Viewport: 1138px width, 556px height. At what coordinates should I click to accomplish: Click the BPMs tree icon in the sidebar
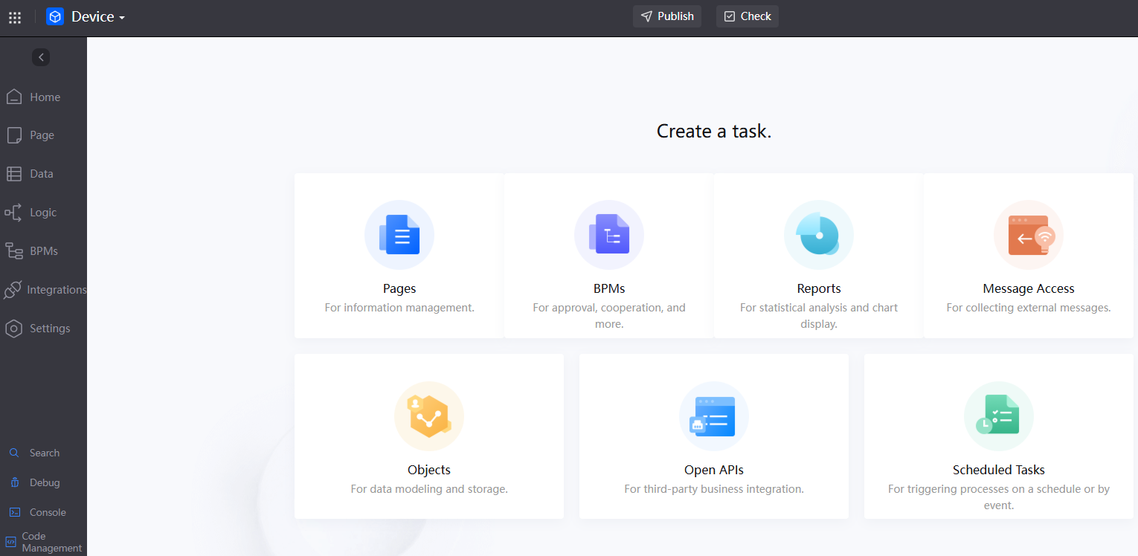pyautogui.click(x=14, y=251)
